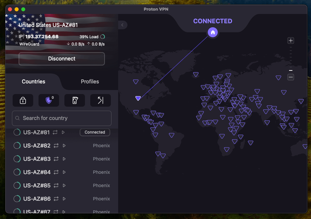This screenshot has height=219, width=311.
Task: Click the Proton VPN window title
Action: coord(156,9)
